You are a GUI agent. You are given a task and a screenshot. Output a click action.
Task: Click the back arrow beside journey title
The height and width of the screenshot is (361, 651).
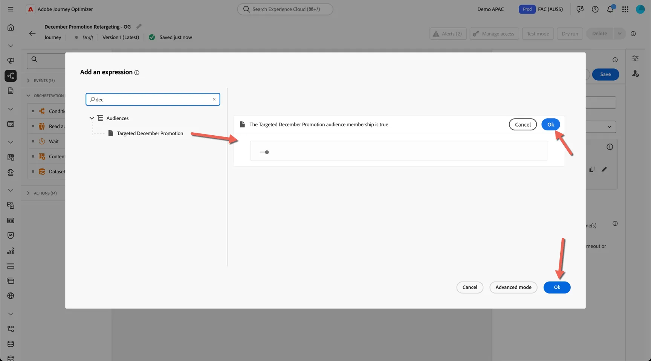[32, 34]
